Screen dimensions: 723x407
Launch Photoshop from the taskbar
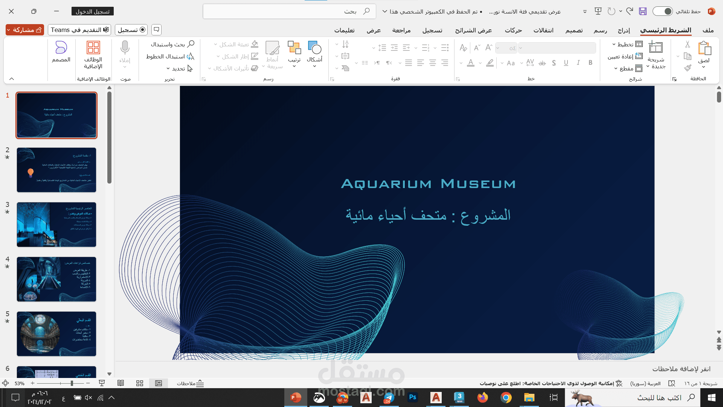click(x=413, y=398)
